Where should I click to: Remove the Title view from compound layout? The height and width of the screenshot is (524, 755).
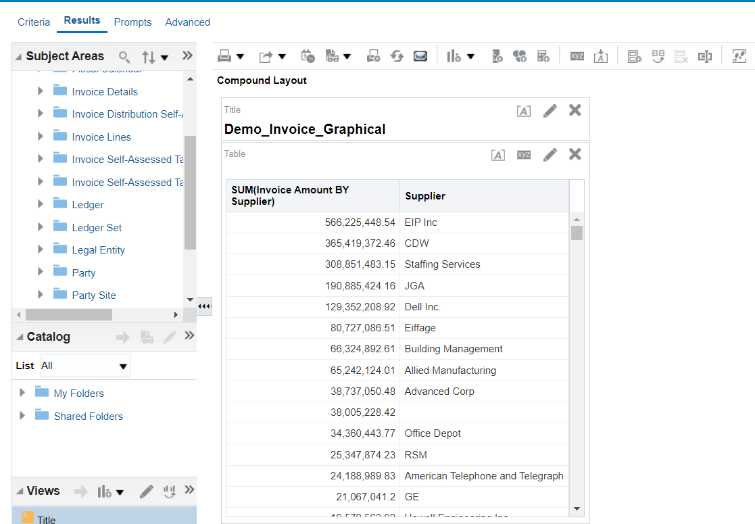tap(575, 110)
